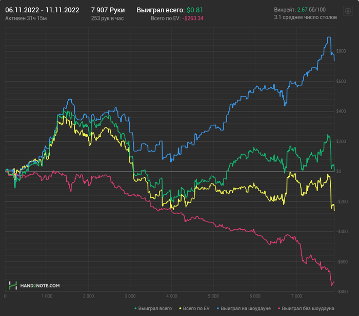359x316 pixels.
Task: Click the green dot beside 'Выиграл всего'
Action: pyautogui.click(x=135, y=309)
